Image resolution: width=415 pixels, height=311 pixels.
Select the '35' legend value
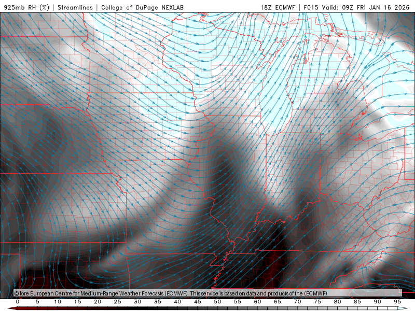point(157,302)
